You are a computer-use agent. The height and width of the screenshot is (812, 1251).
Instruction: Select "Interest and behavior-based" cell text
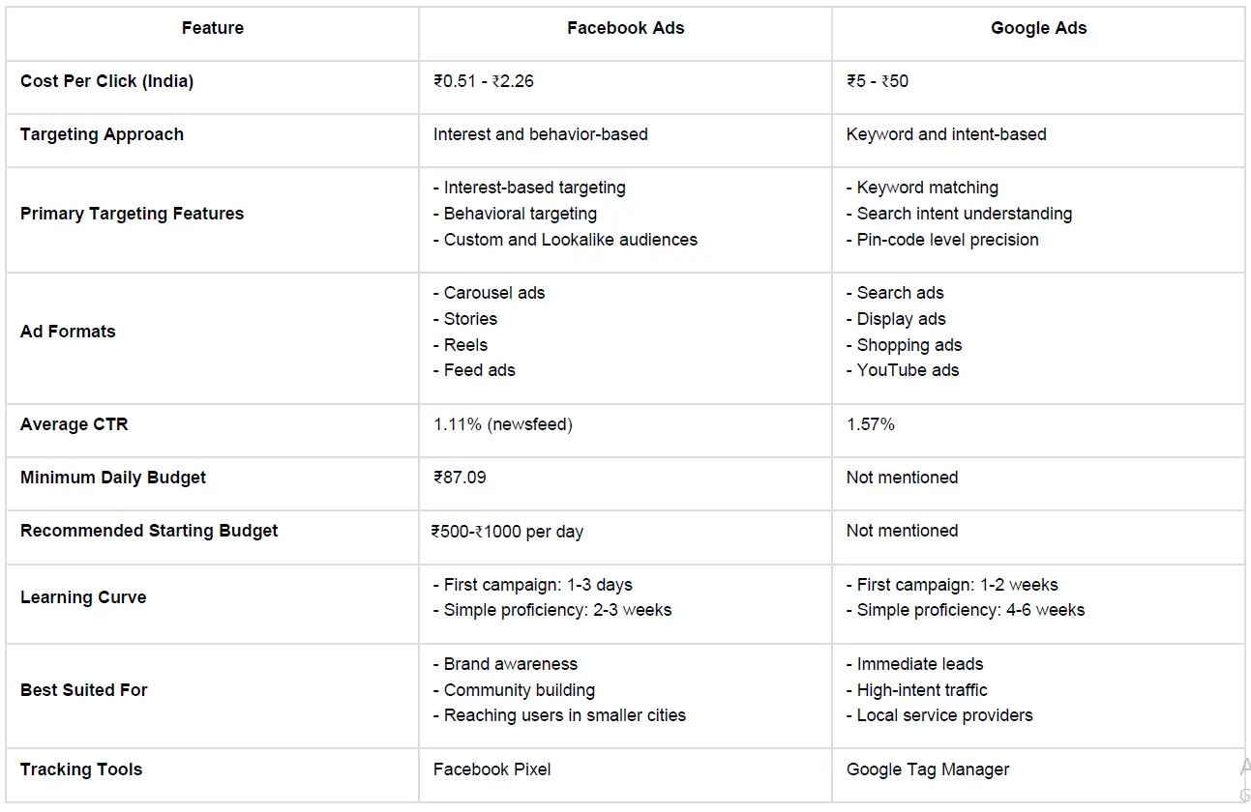(x=540, y=135)
